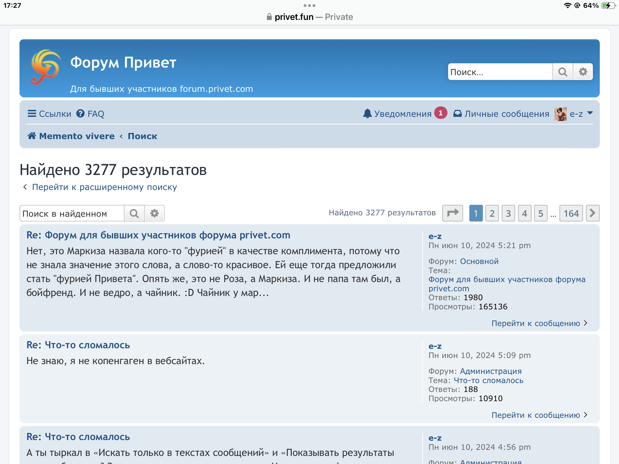Open post Re: Форум для бывших участников
Image resolution: width=619 pixels, height=464 pixels.
pos(158,235)
